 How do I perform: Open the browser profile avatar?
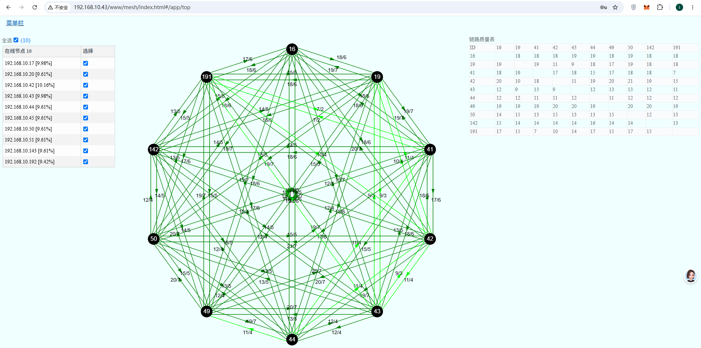click(x=679, y=7)
